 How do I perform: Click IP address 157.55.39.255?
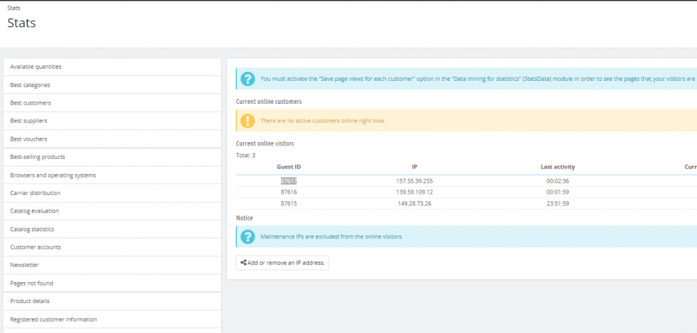coord(414,181)
